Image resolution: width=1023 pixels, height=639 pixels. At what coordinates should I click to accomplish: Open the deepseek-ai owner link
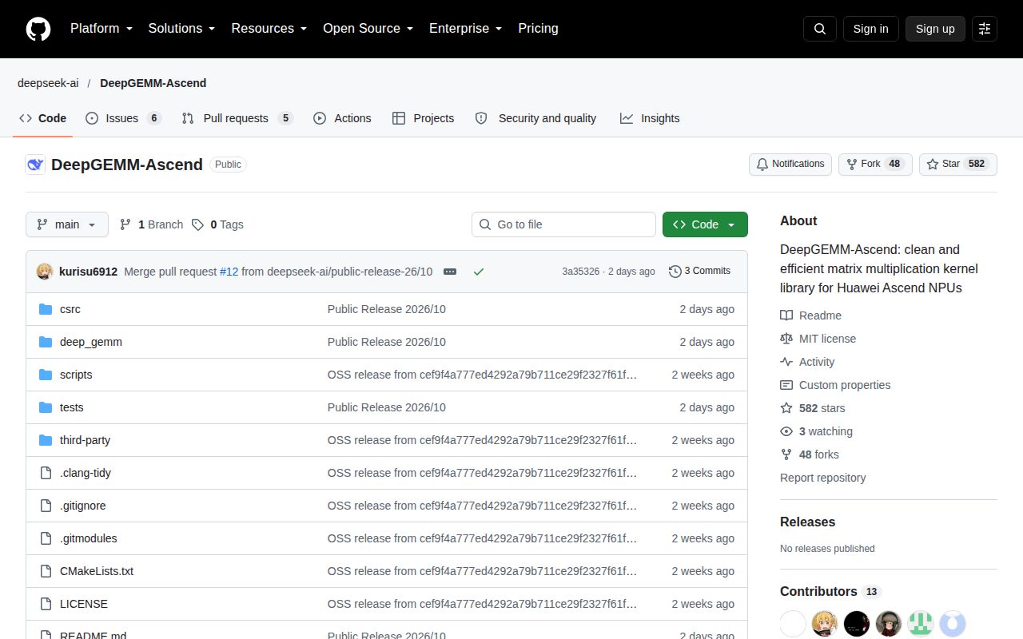tap(48, 83)
